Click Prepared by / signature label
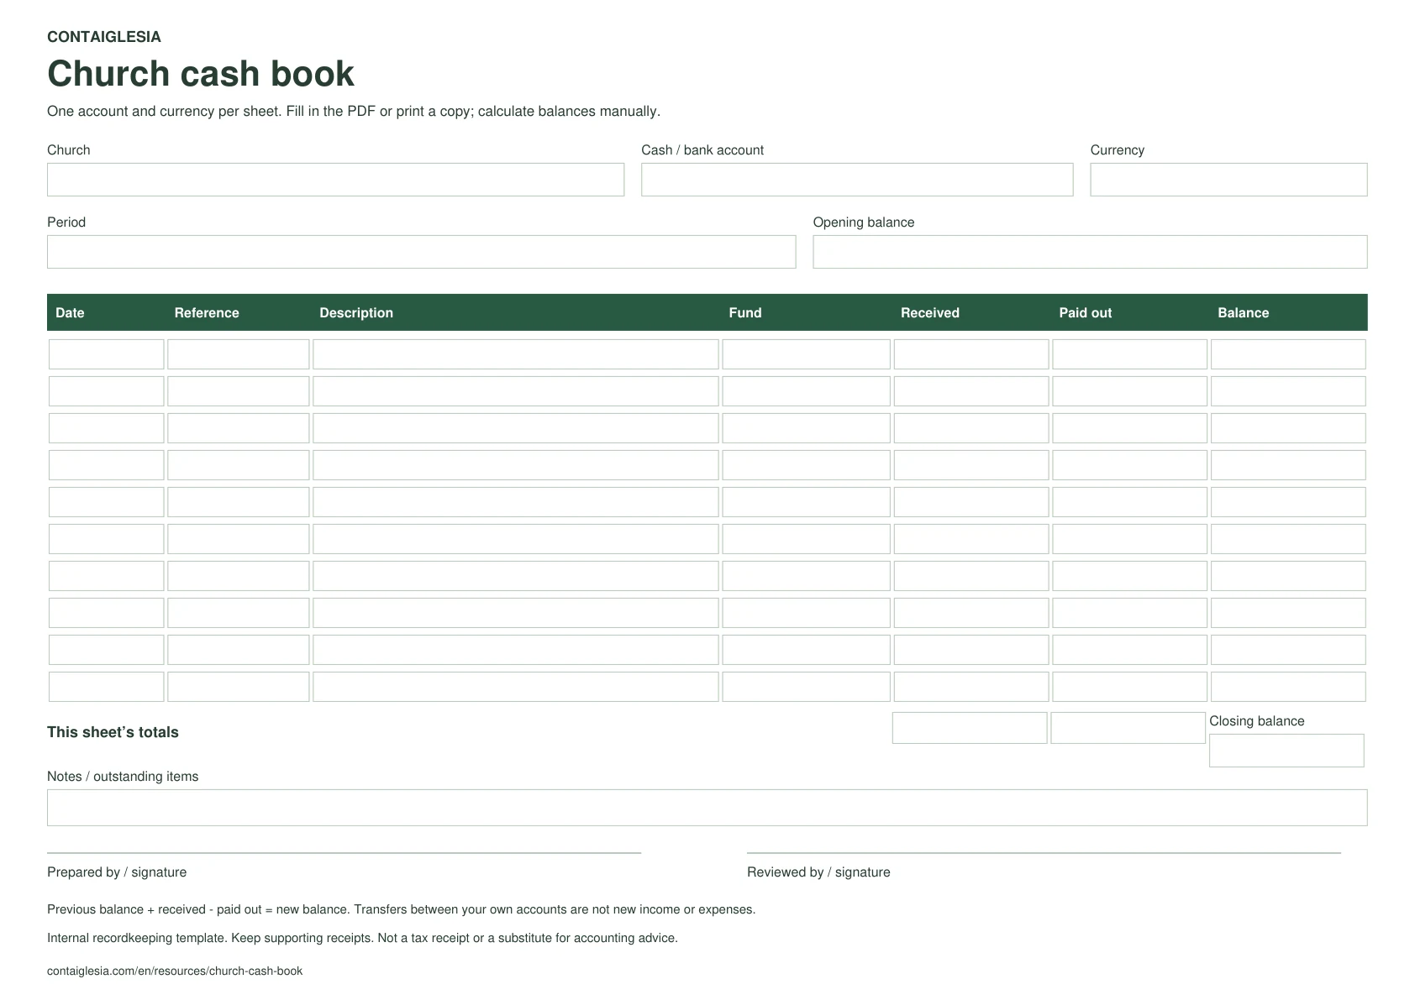1415x1000 pixels. click(x=117, y=872)
